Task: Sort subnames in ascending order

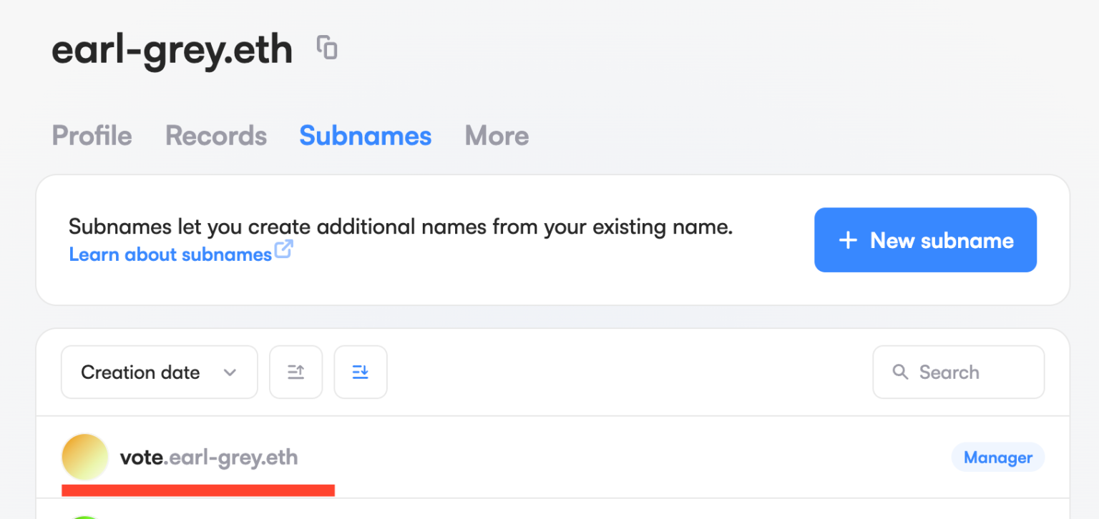Action: tap(295, 372)
